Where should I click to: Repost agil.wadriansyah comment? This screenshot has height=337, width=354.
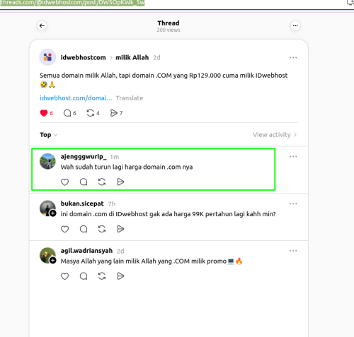pyautogui.click(x=102, y=276)
